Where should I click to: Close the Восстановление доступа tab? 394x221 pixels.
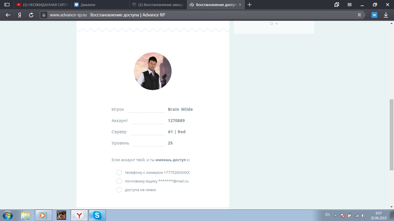240,5
